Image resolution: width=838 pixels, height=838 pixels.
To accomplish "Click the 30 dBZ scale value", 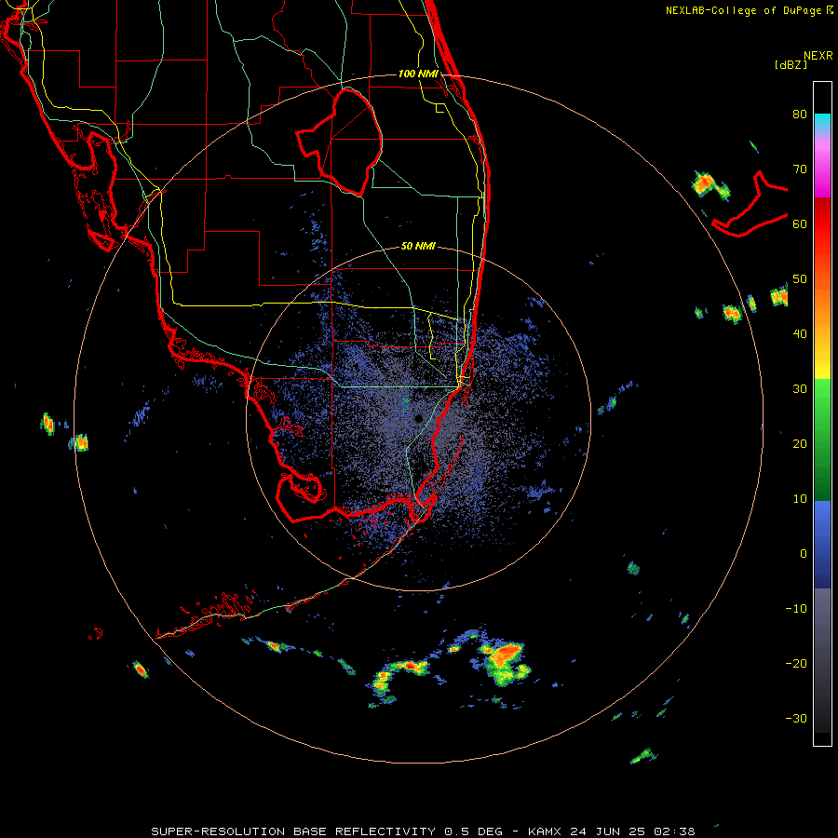I will pos(800,389).
